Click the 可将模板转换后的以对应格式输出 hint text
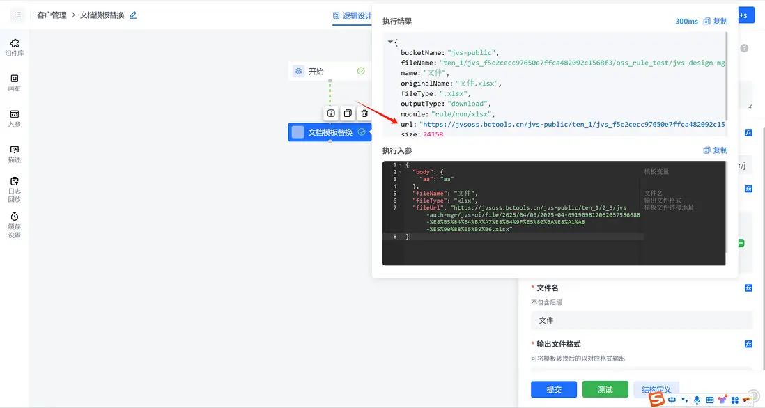The width and height of the screenshot is (765, 408). pyautogui.click(x=578, y=359)
